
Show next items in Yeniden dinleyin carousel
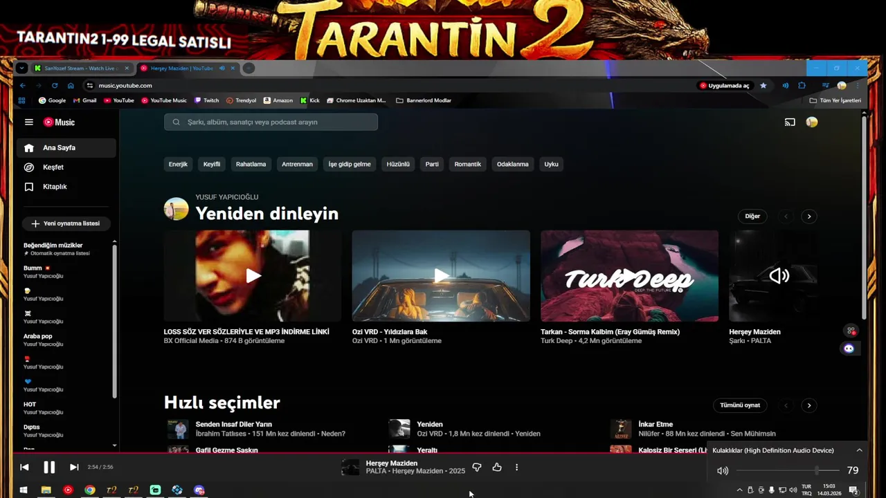tap(808, 216)
